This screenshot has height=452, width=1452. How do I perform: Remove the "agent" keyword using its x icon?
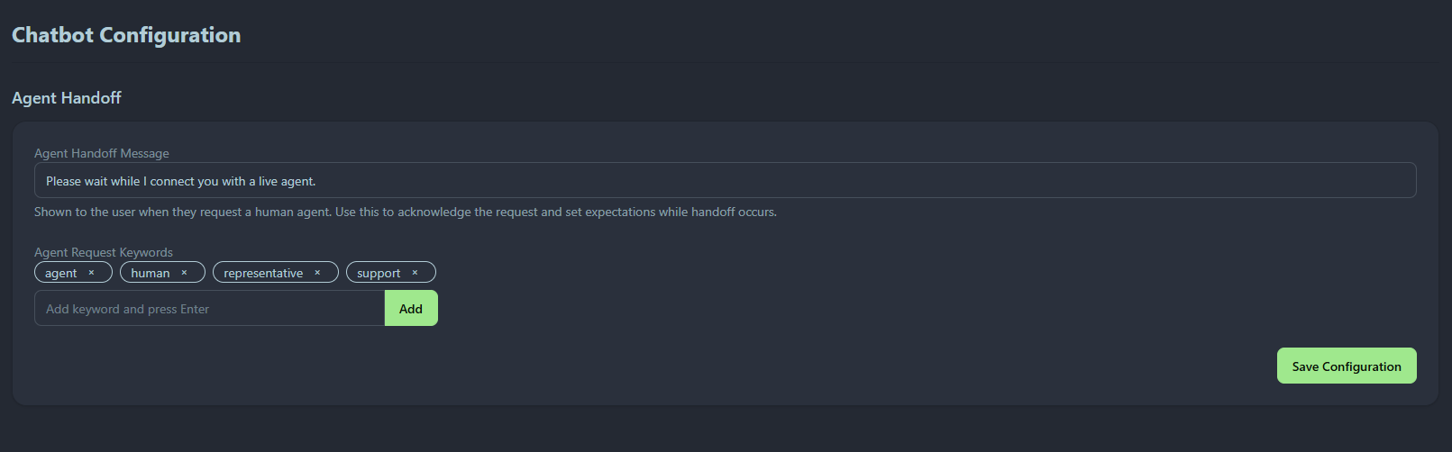(91, 273)
